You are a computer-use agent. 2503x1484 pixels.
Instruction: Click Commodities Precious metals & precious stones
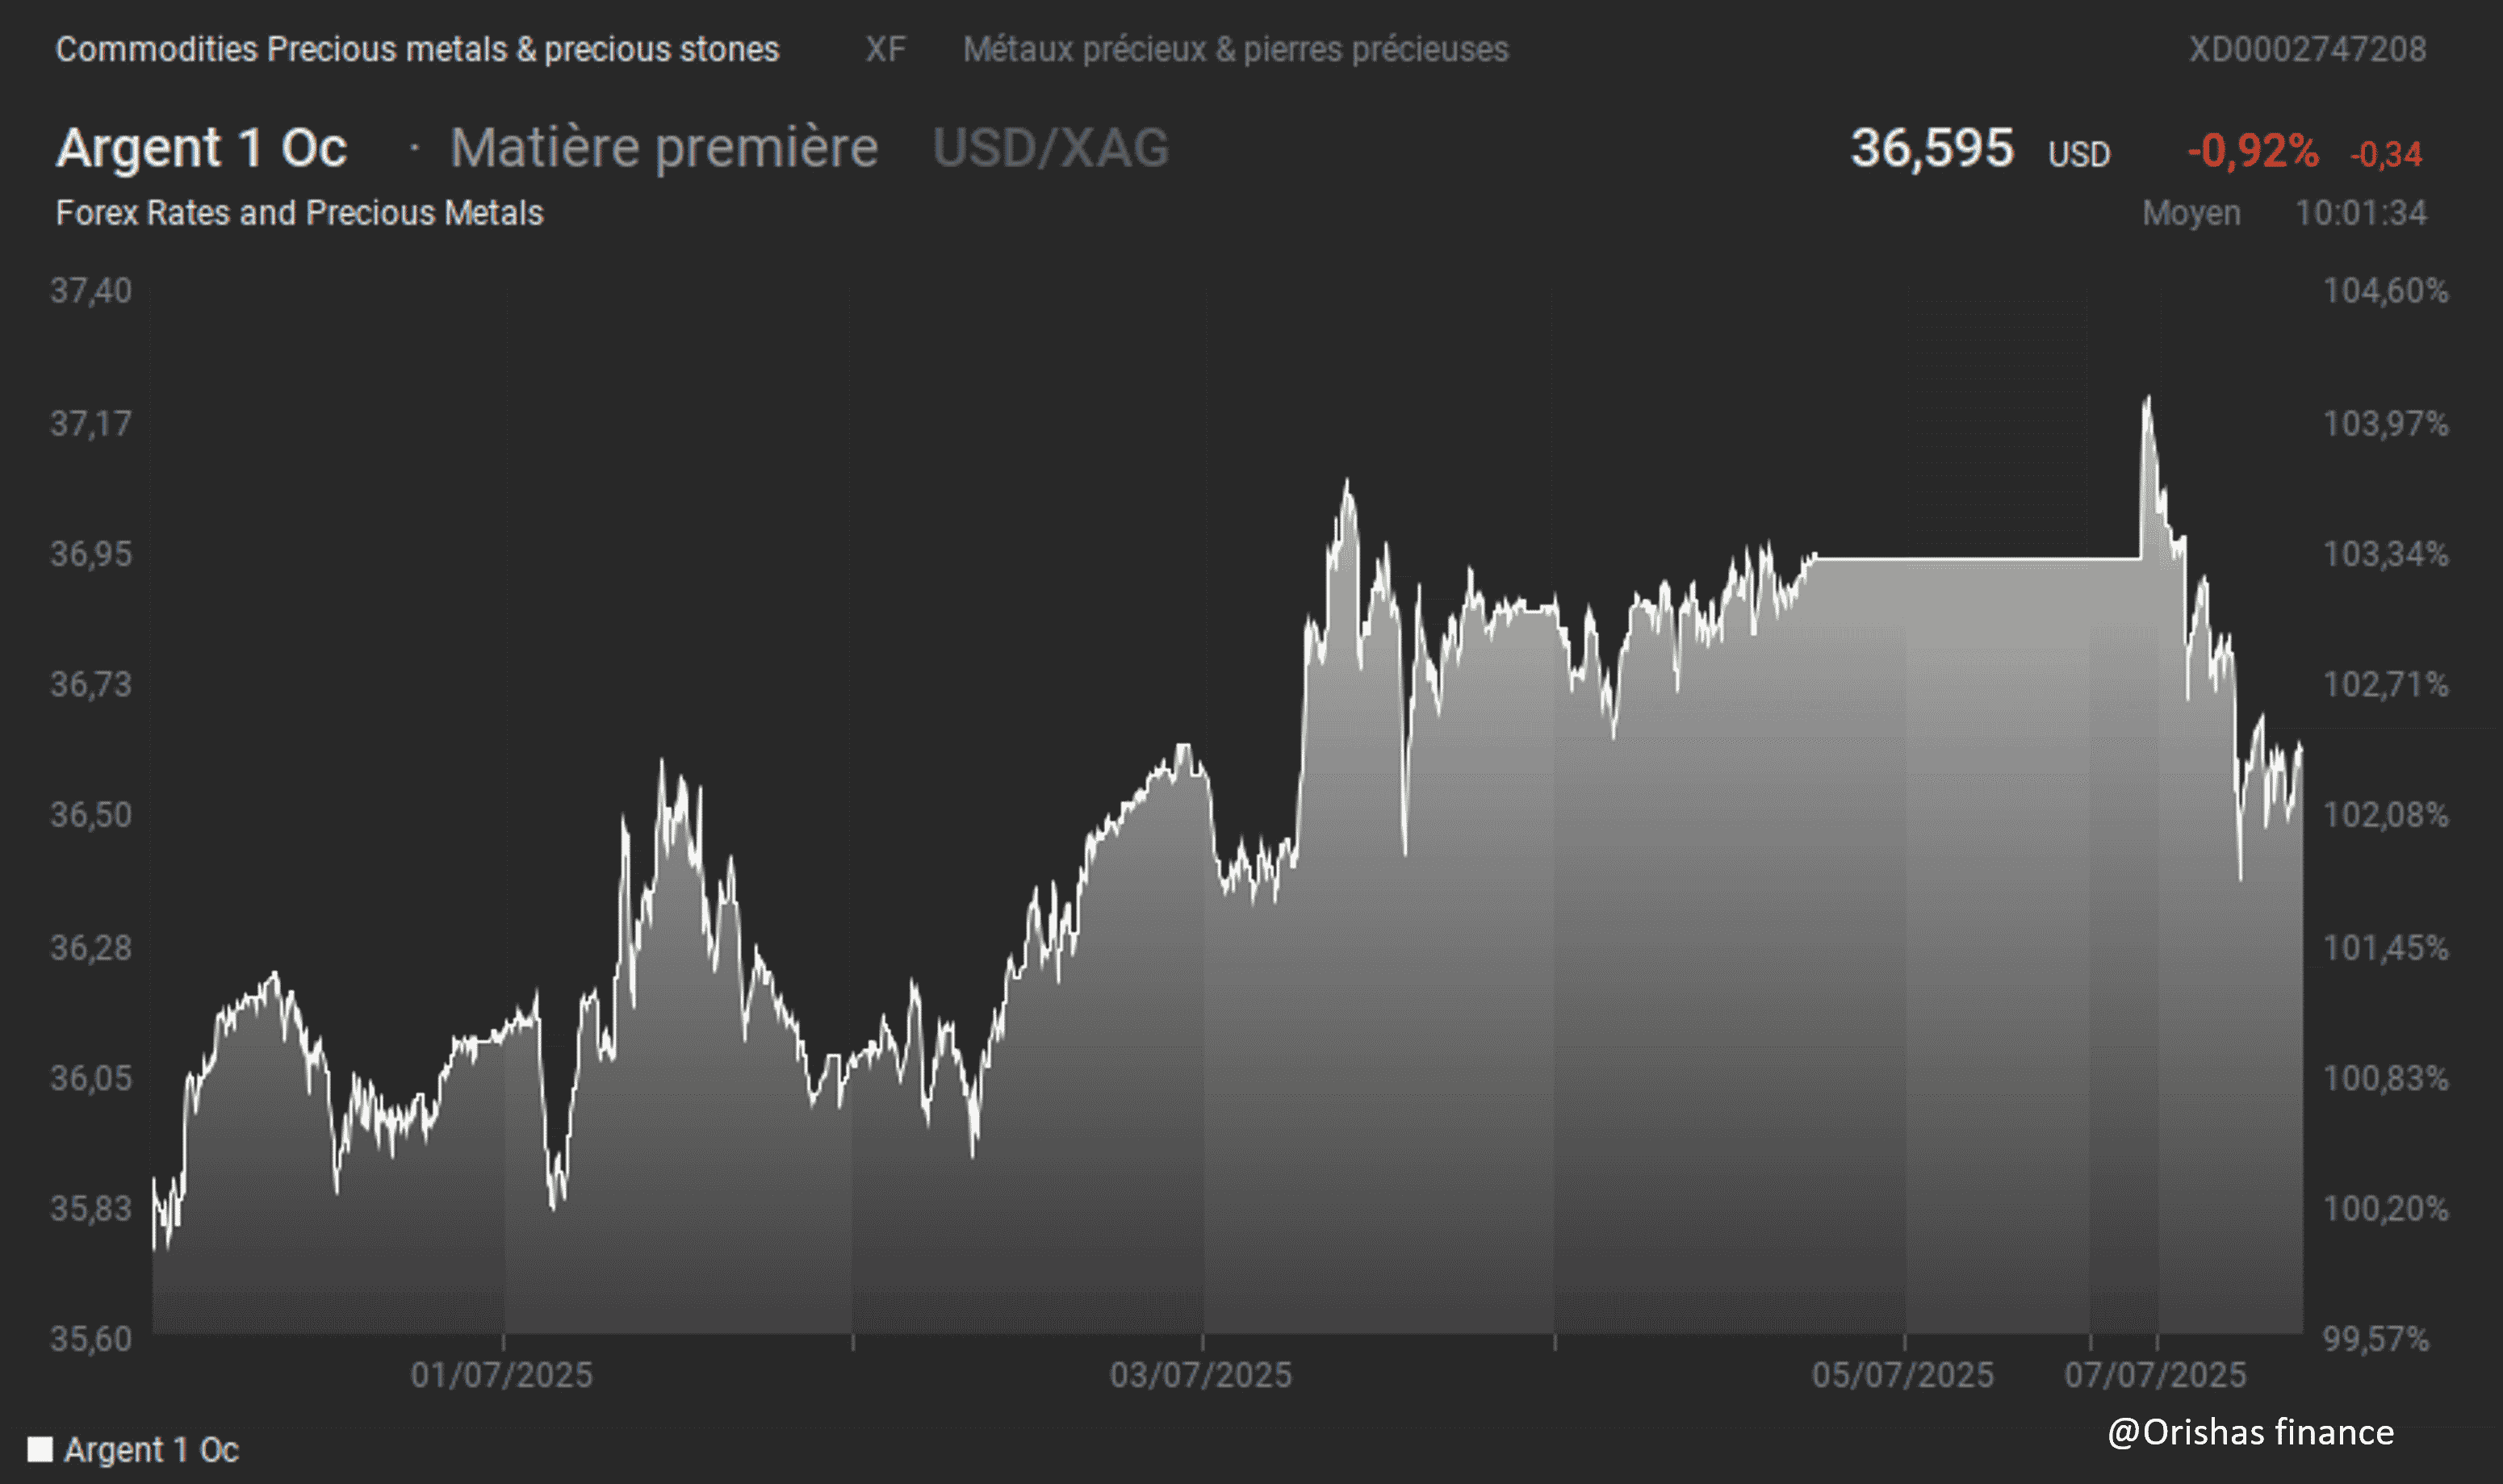point(417,49)
